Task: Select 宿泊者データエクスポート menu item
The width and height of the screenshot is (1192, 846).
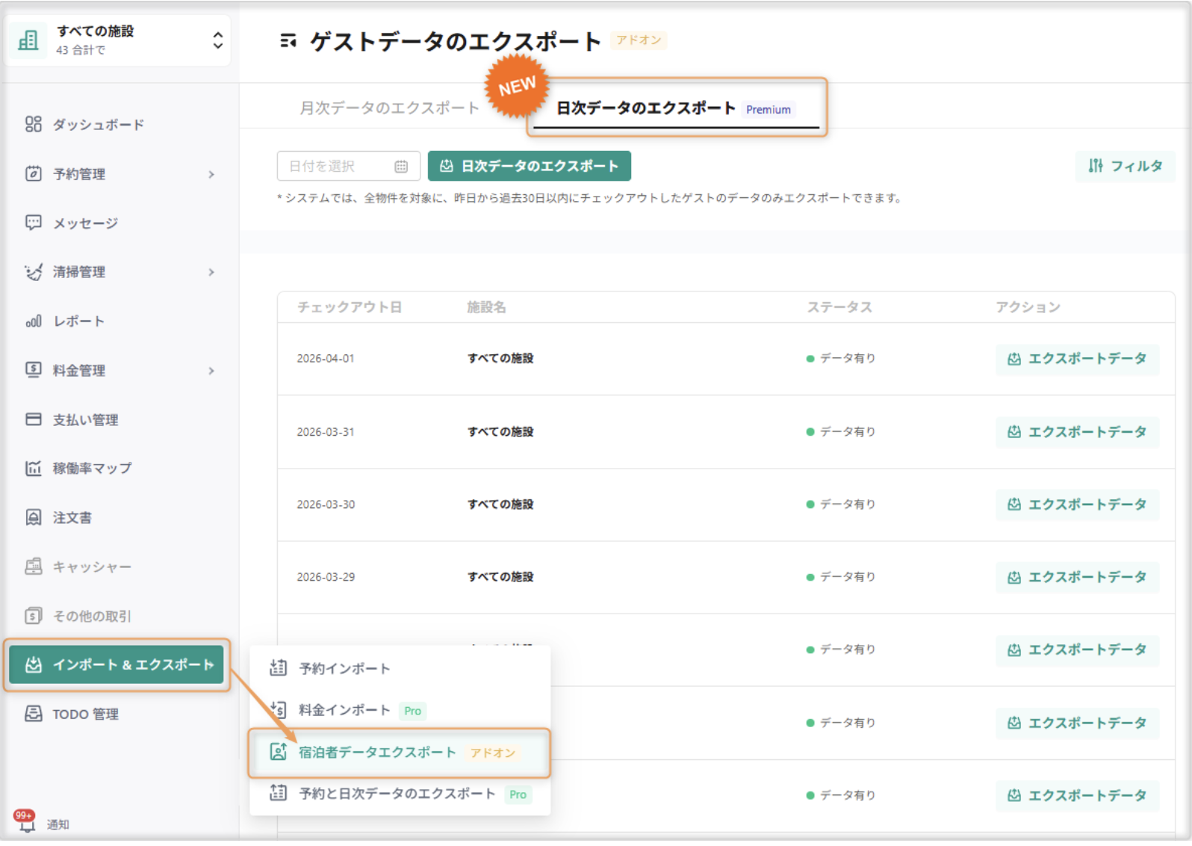Action: pyautogui.click(x=400, y=752)
